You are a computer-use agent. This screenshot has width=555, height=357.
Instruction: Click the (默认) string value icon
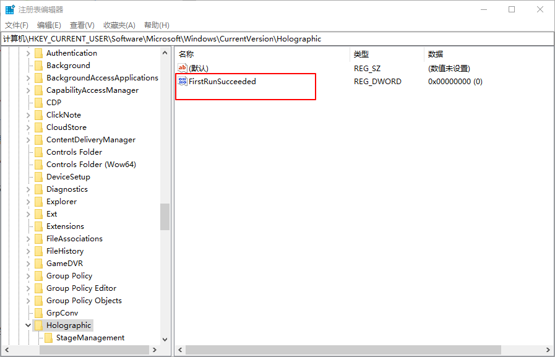point(183,68)
